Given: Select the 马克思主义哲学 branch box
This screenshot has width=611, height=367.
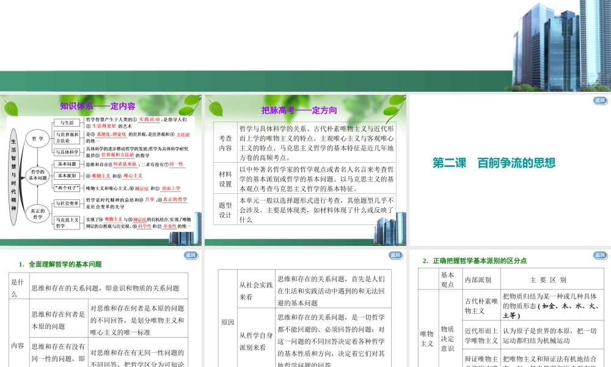Looking at the screenshot, I should (67, 222).
